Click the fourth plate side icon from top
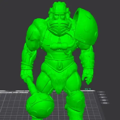Viewport: 120px width, 120px height. click(104, 100)
